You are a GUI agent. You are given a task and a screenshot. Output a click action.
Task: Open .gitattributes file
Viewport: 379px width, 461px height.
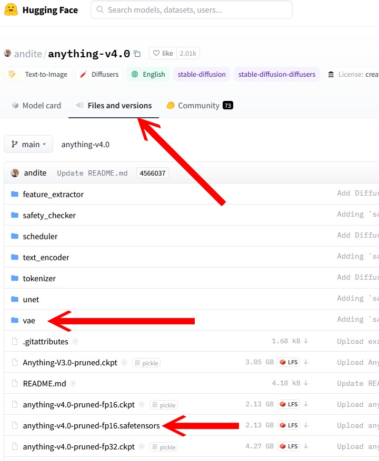tap(46, 342)
